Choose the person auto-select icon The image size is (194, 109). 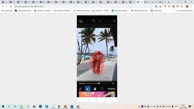click(x=95, y=89)
